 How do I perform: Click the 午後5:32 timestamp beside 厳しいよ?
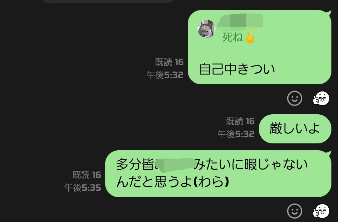pos(236,134)
